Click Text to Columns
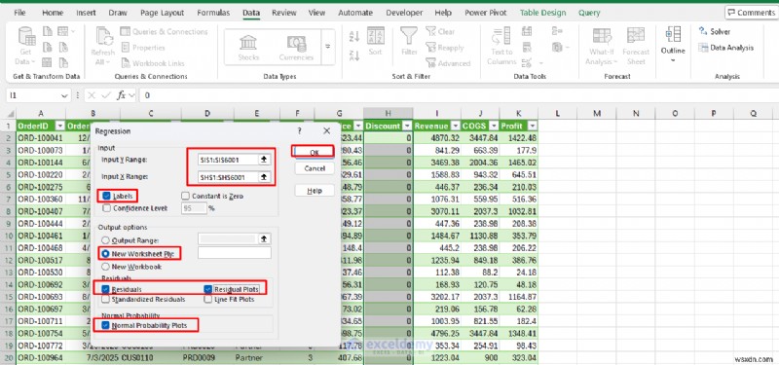 (501, 47)
